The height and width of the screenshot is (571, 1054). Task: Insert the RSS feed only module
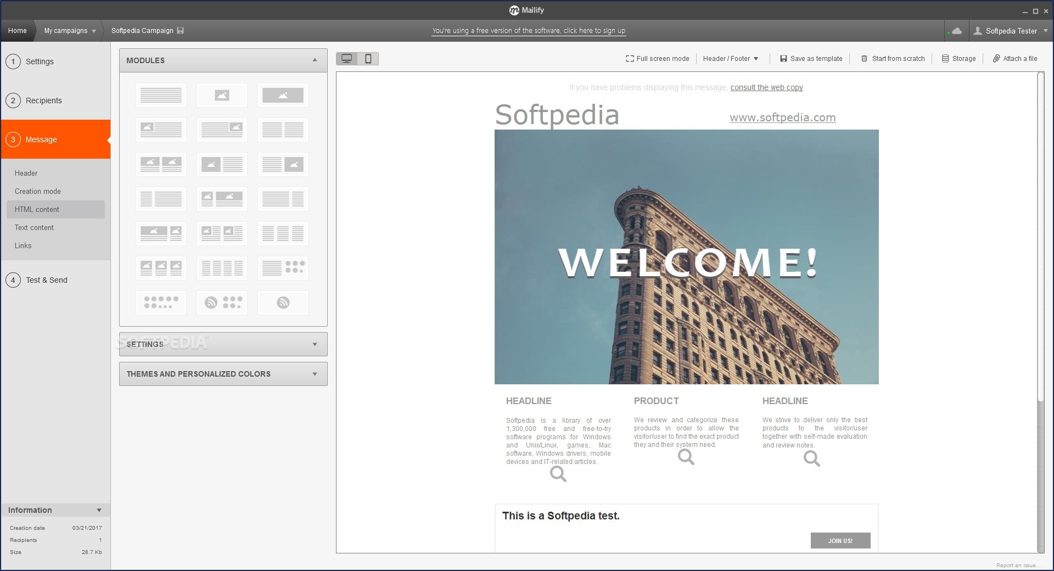[283, 303]
